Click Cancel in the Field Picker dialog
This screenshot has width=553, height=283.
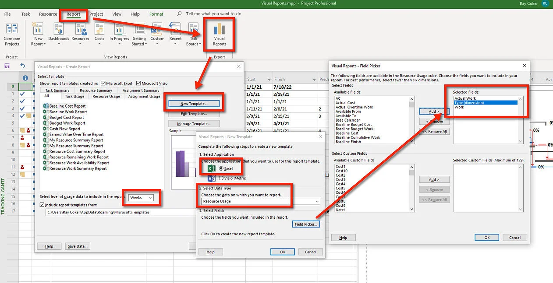515,238
